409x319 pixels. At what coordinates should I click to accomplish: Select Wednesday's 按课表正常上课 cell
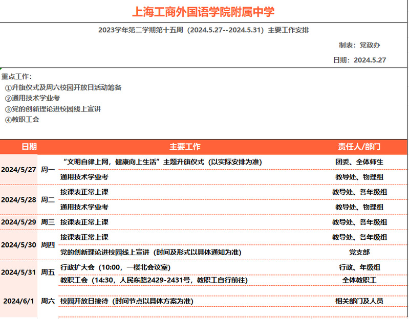[84, 222]
